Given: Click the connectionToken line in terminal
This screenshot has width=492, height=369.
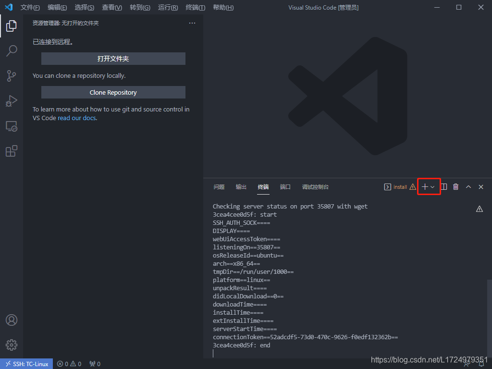Looking at the screenshot, I should coord(305,337).
